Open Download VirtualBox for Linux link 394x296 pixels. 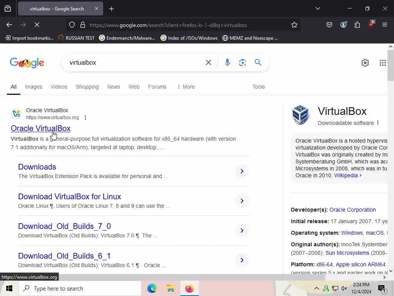pos(70,197)
